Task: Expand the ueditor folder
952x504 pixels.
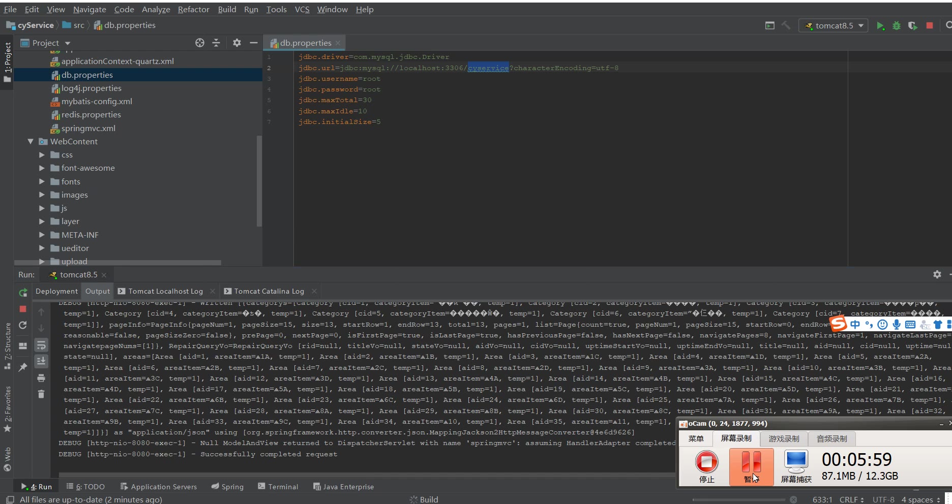Action: [x=42, y=248]
